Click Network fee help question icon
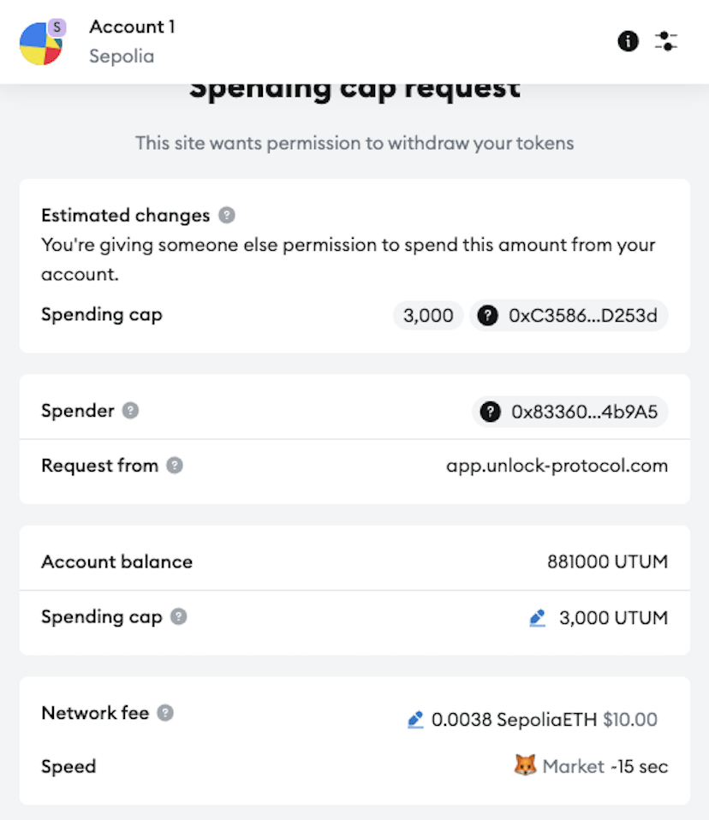The width and height of the screenshot is (709, 820). tap(165, 712)
